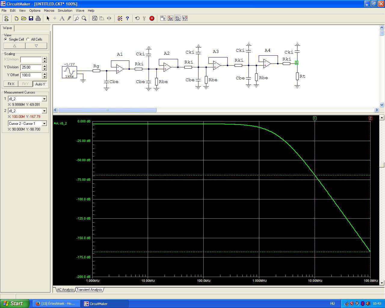Open an existing circuit file
Screen dimensions: 385x308
24,18
